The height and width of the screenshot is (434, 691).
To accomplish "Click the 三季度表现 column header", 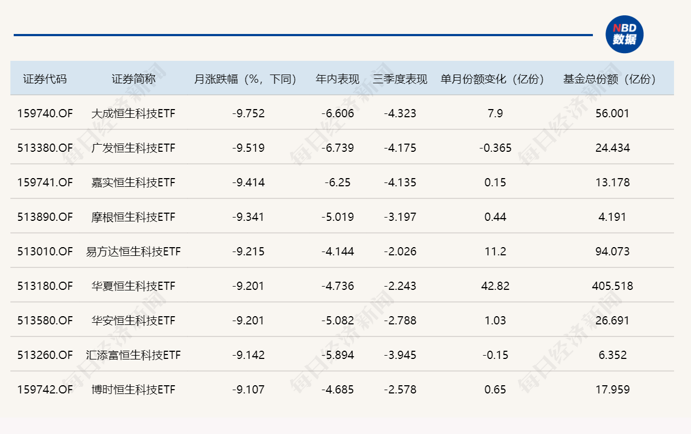I will coord(400,79).
